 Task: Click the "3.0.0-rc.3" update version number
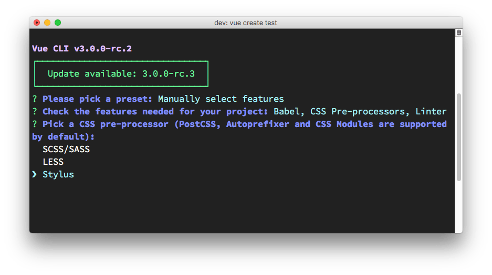[x=168, y=73]
